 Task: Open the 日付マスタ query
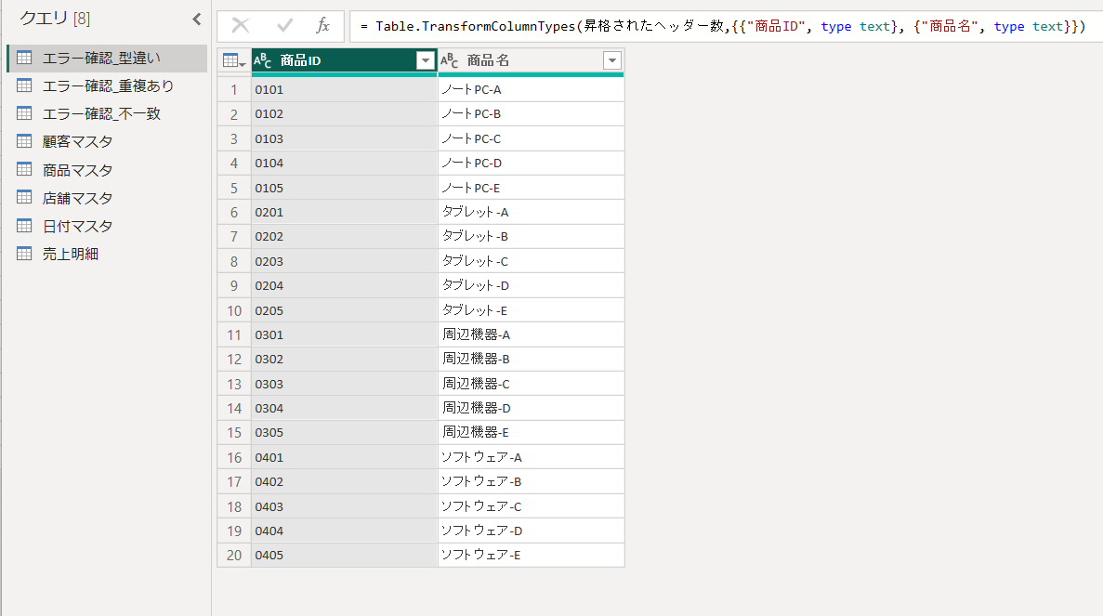[107, 227]
